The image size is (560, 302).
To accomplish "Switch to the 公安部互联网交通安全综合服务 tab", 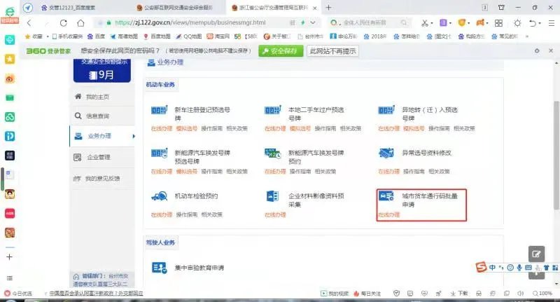I will point(175,8).
